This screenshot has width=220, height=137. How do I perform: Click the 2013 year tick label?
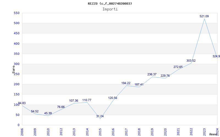click(74, 132)
